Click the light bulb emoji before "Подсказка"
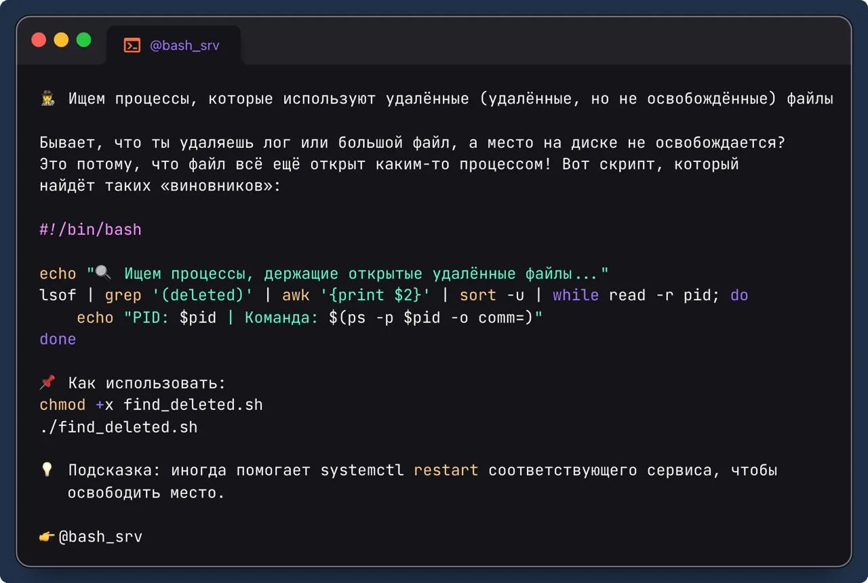This screenshot has width=868, height=583. pos(47,470)
